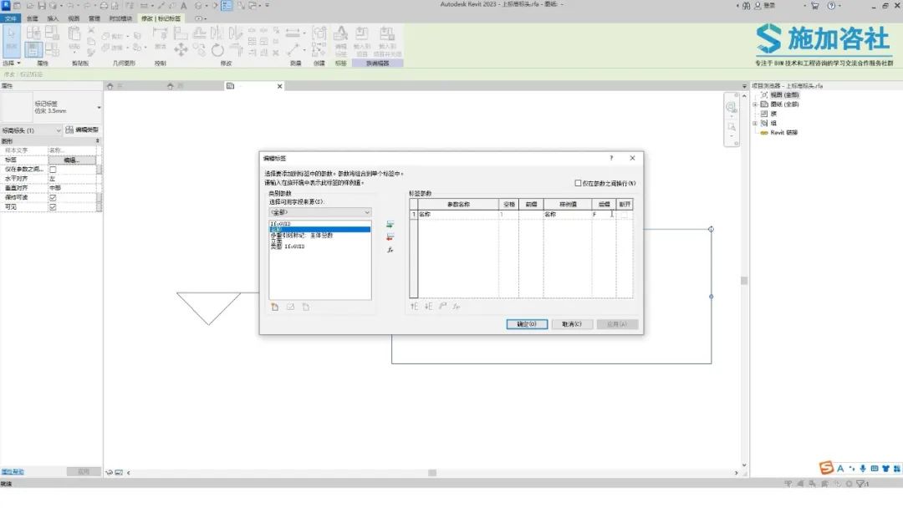Click the home icon on first view tab
This screenshot has height=508, width=903.
(110, 86)
